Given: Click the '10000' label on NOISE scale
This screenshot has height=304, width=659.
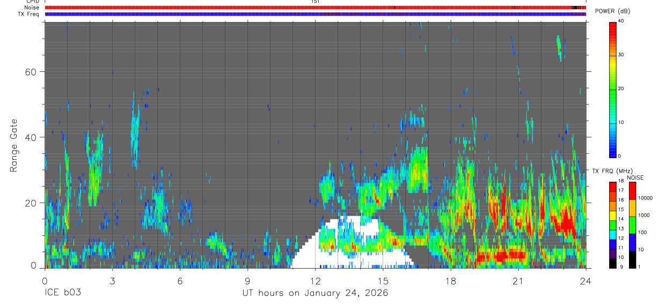Looking at the screenshot, I should [645, 198].
